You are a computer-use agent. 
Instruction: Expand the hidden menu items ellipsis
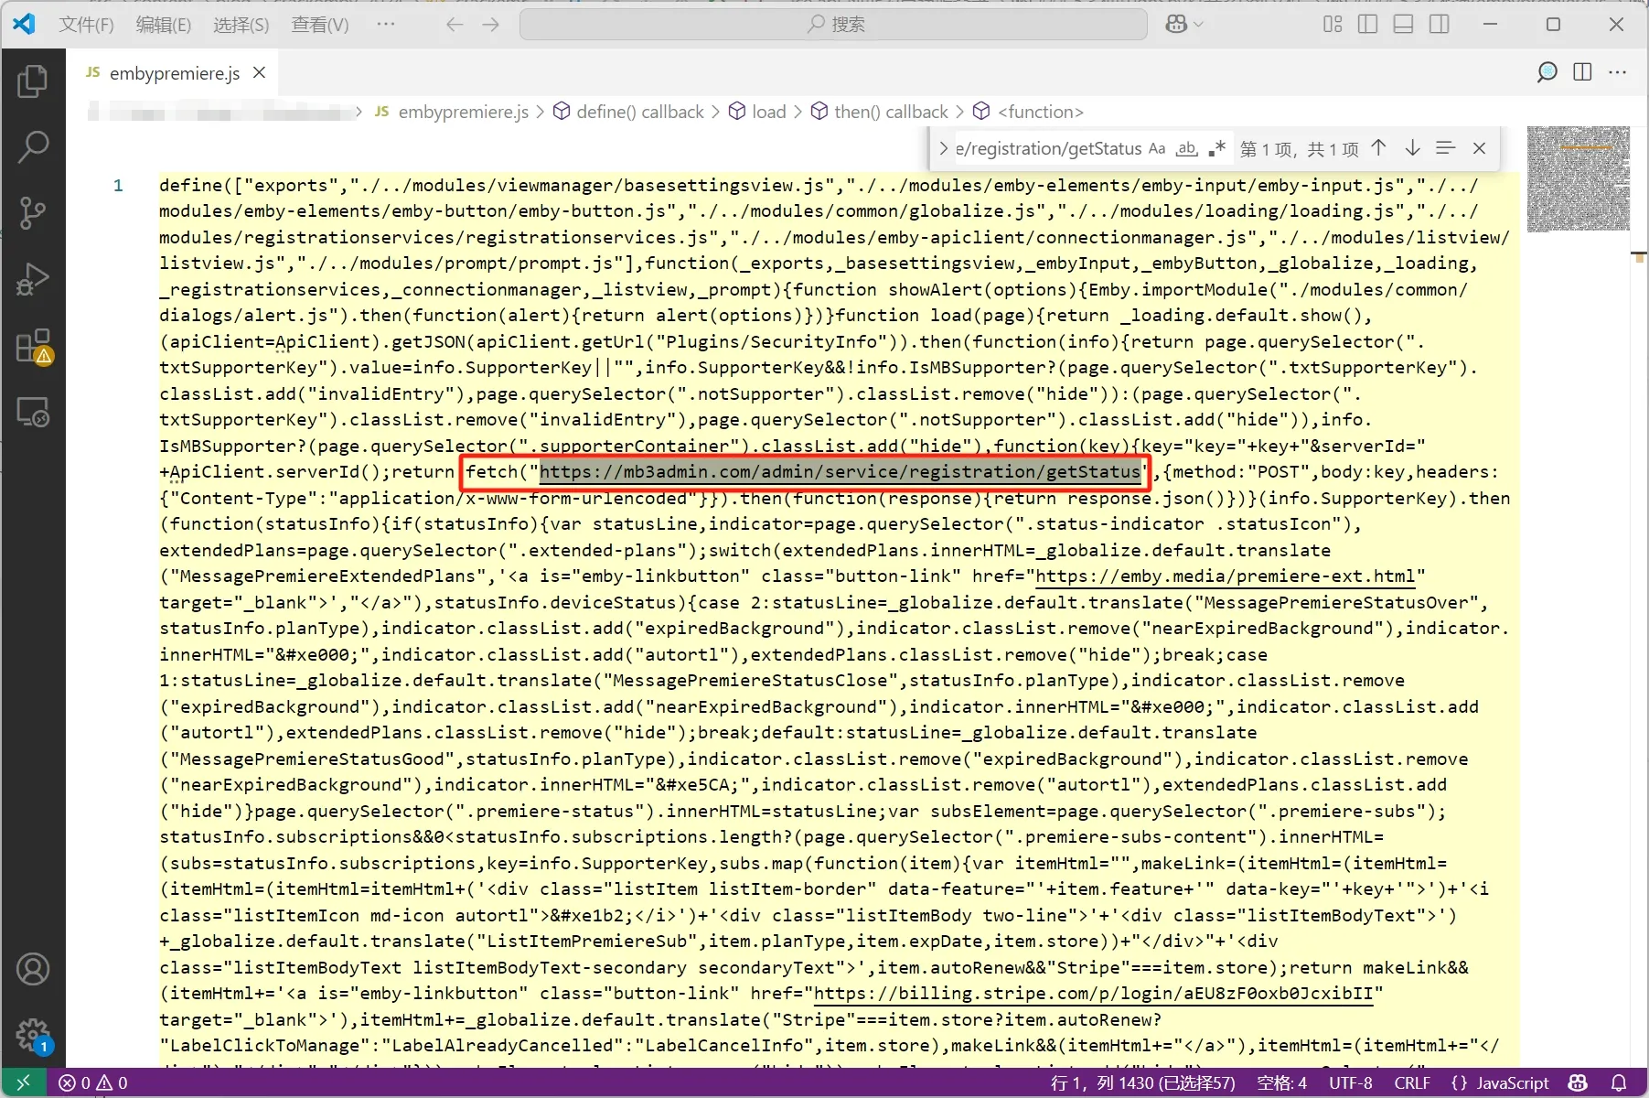[386, 24]
